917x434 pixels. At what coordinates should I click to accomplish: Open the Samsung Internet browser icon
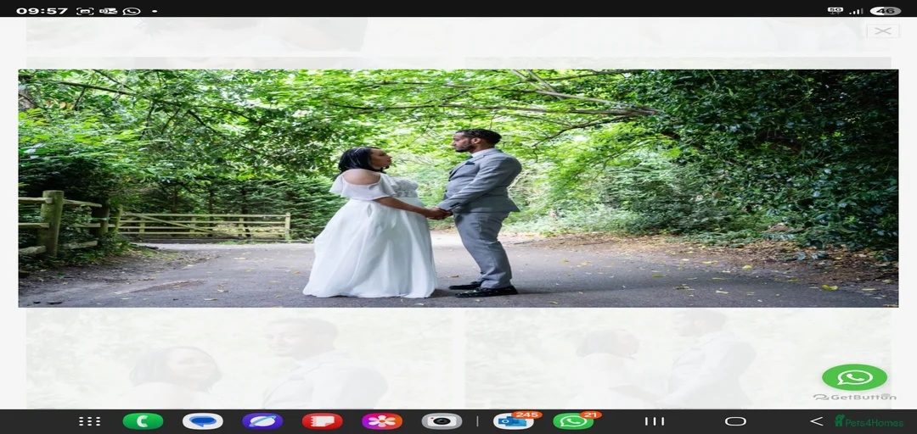[x=262, y=421]
